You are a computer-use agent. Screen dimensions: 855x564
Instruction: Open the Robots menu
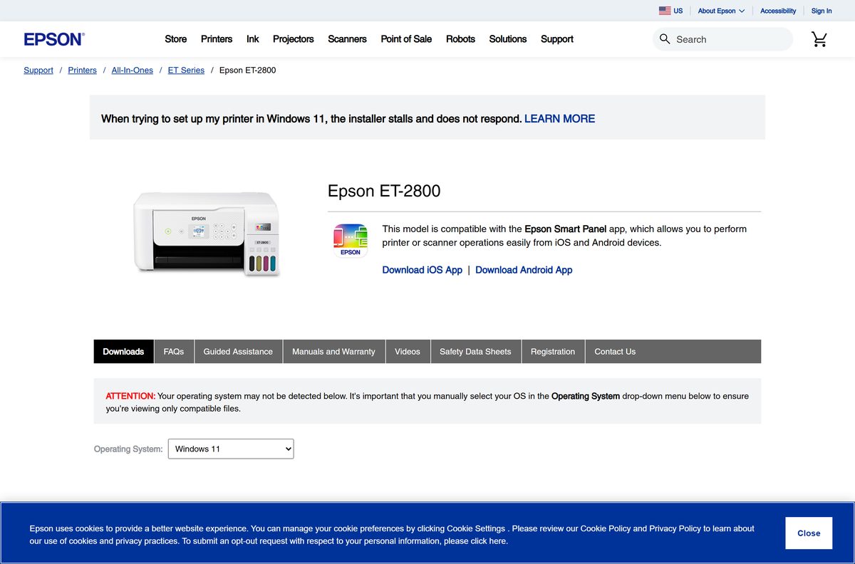click(460, 39)
